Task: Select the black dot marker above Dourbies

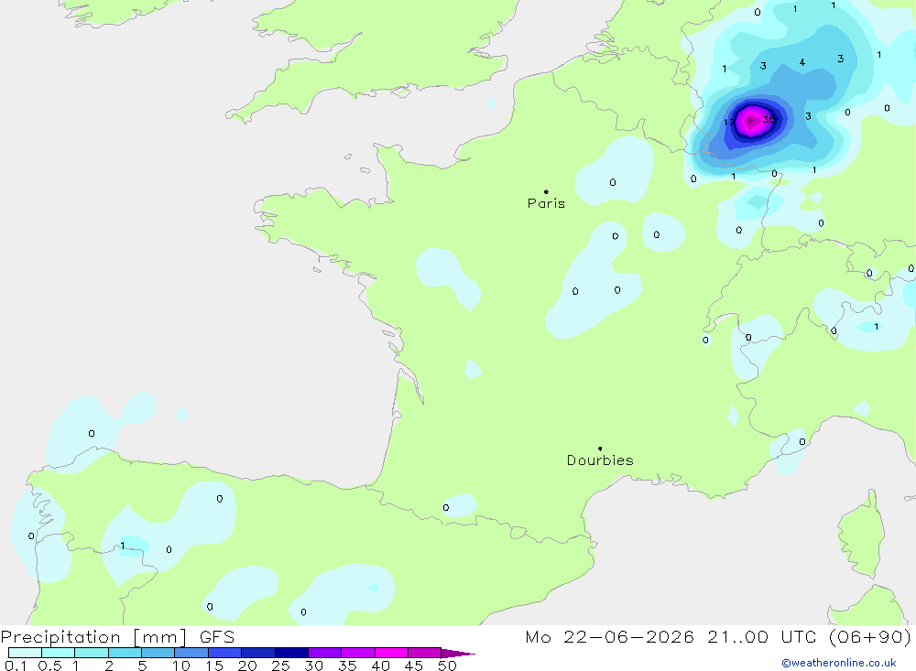Action: (600, 449)
